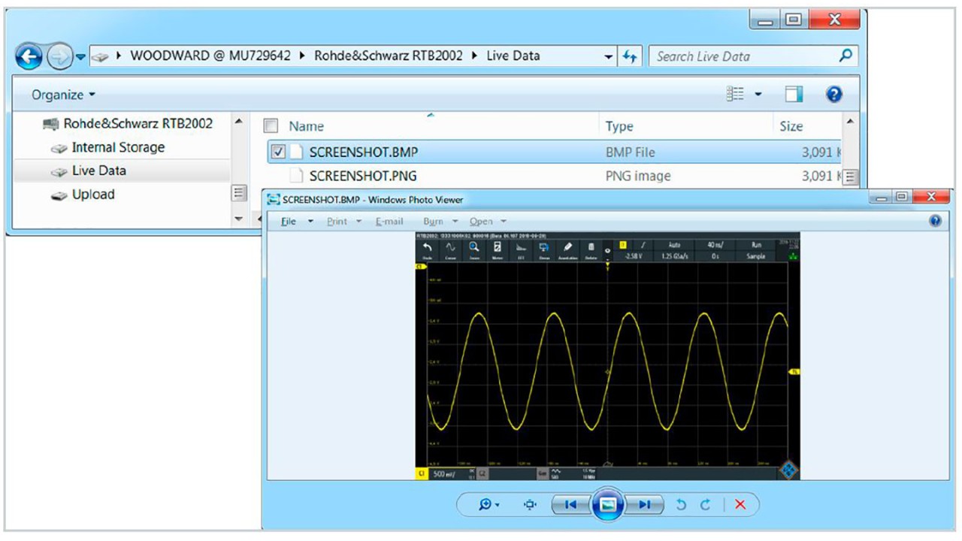Open Explorer help button
Image resolution: width=962 pixels, height=541 pixels.
(x=833, y=94)
